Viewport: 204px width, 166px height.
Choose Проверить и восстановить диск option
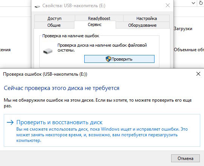102,131
